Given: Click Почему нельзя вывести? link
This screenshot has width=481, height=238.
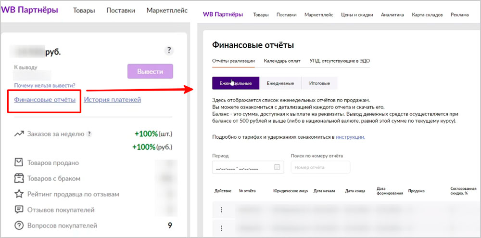Looking at the screenshot, I should tap(45, 86).
